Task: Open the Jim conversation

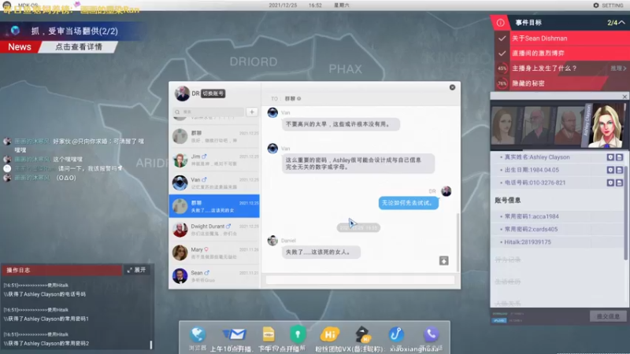Action: [214, 160]
